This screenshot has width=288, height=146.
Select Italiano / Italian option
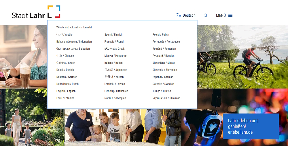coord(113,63)
